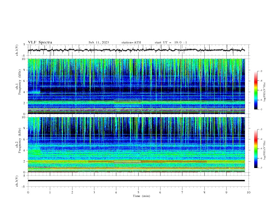The height and width of the screenshot is (216, 280).
Task: Click time-axis tick label "4"
Action: pyautogui.click(x=116, y=192)
